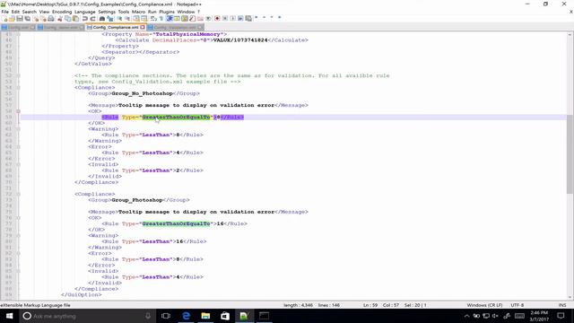
Task: Open the Window menu
Action: click(186, 12)
